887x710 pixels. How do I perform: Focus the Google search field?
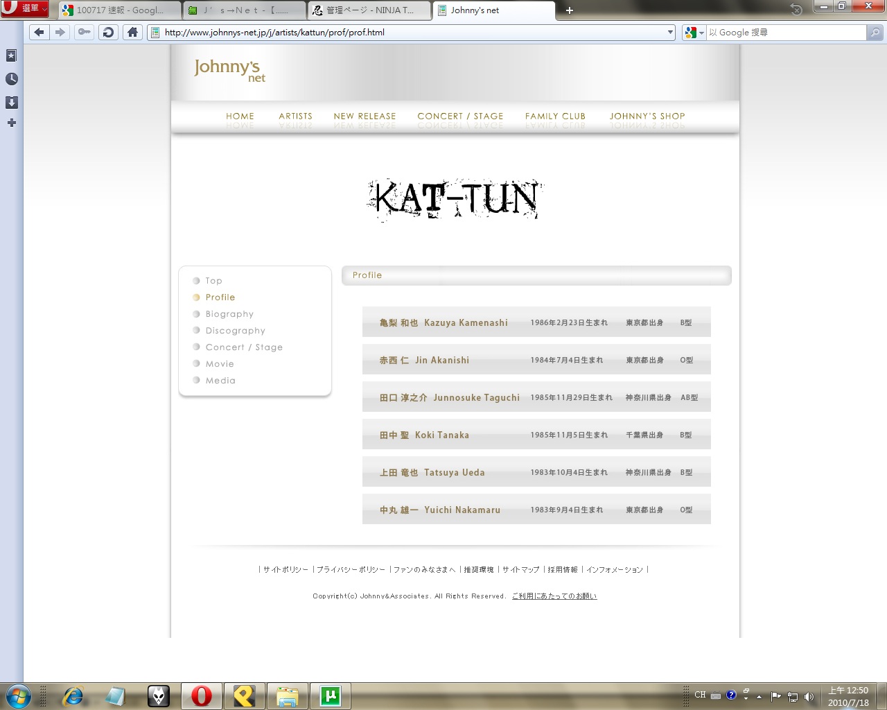(x=786, y=33)
